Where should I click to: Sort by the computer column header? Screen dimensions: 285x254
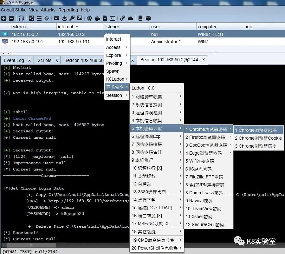(x=219, y=27)
